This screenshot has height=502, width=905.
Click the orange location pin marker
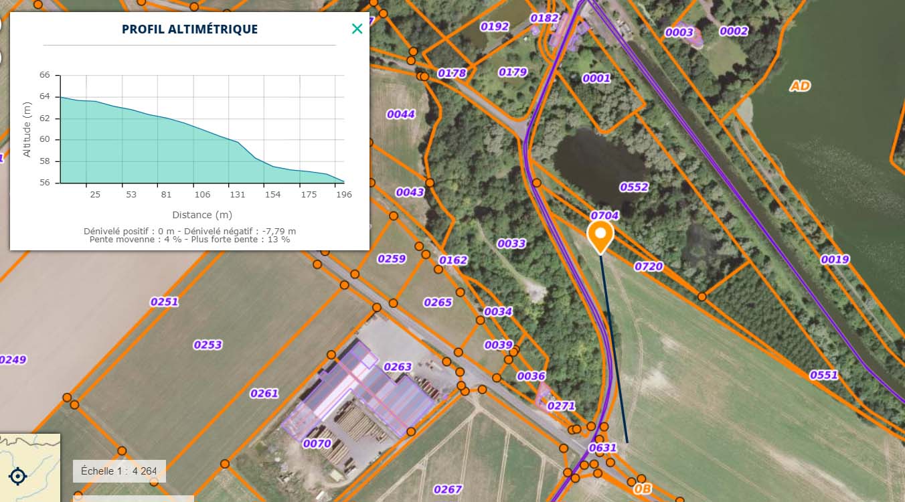coord(600,236)
